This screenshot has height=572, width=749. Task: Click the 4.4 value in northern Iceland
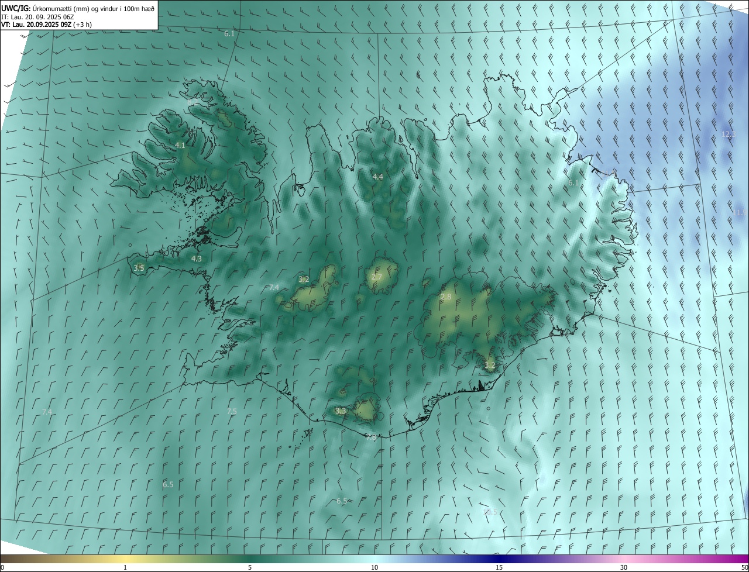[x=378, y=177]
